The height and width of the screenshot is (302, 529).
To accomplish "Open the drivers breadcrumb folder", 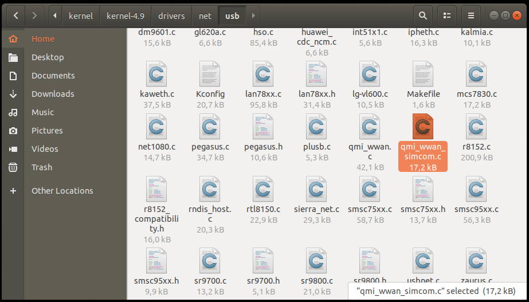I will click(171, 15).
